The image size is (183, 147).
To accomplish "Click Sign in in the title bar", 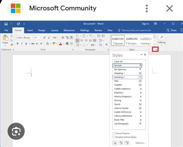I will click(146, 24).
